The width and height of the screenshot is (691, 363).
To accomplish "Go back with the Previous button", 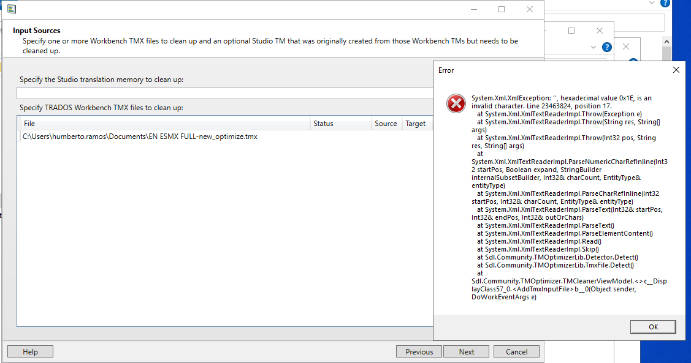I will coord(419,351).
